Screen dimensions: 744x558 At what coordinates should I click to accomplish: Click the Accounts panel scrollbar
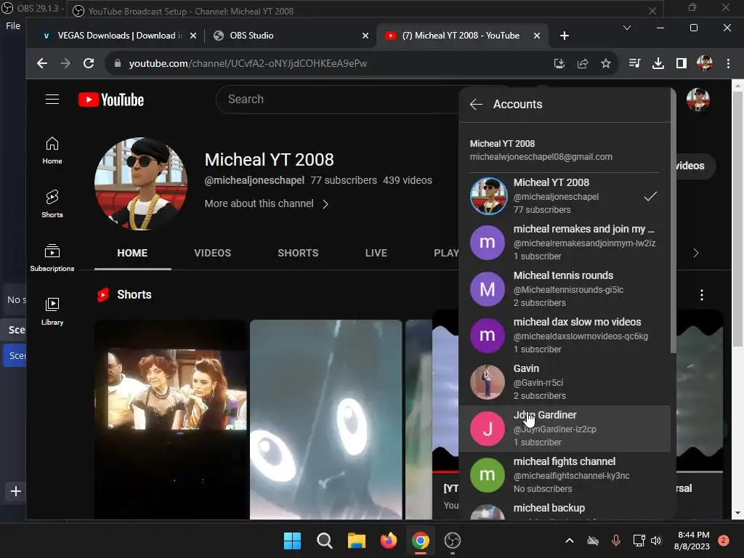click(673, 221)
